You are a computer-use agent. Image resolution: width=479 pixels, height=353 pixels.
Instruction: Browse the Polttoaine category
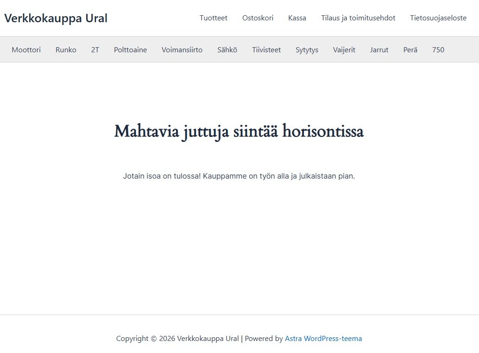coord(130,50)
